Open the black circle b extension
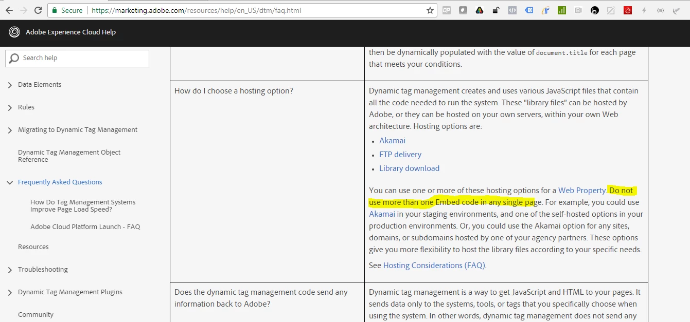The height and width of the screenshot is (322, 690). pyautogui.click(x=595, y=10)
